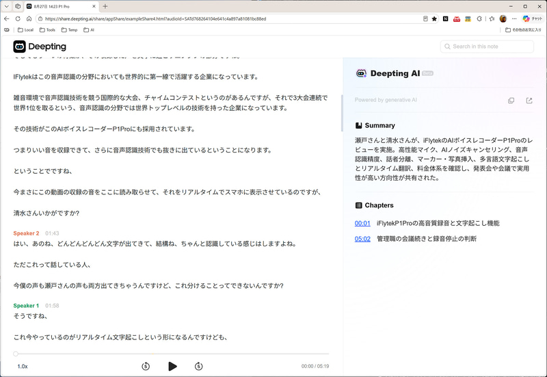Click the Deepting logo in the header
The width and height of the screenshot is (547, 377).
tap(40, 47)
